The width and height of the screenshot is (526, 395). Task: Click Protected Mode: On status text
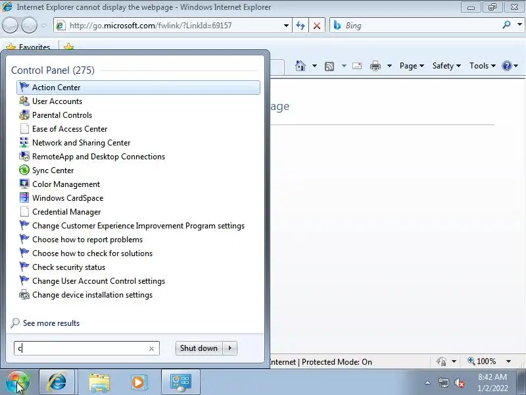pos(337,362)
